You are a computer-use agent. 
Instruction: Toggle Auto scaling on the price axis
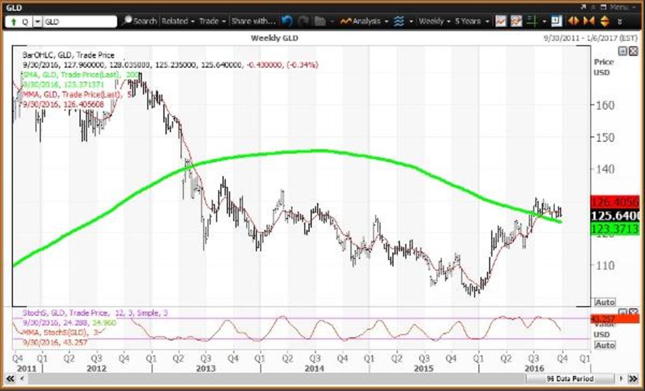coord(605,302)
